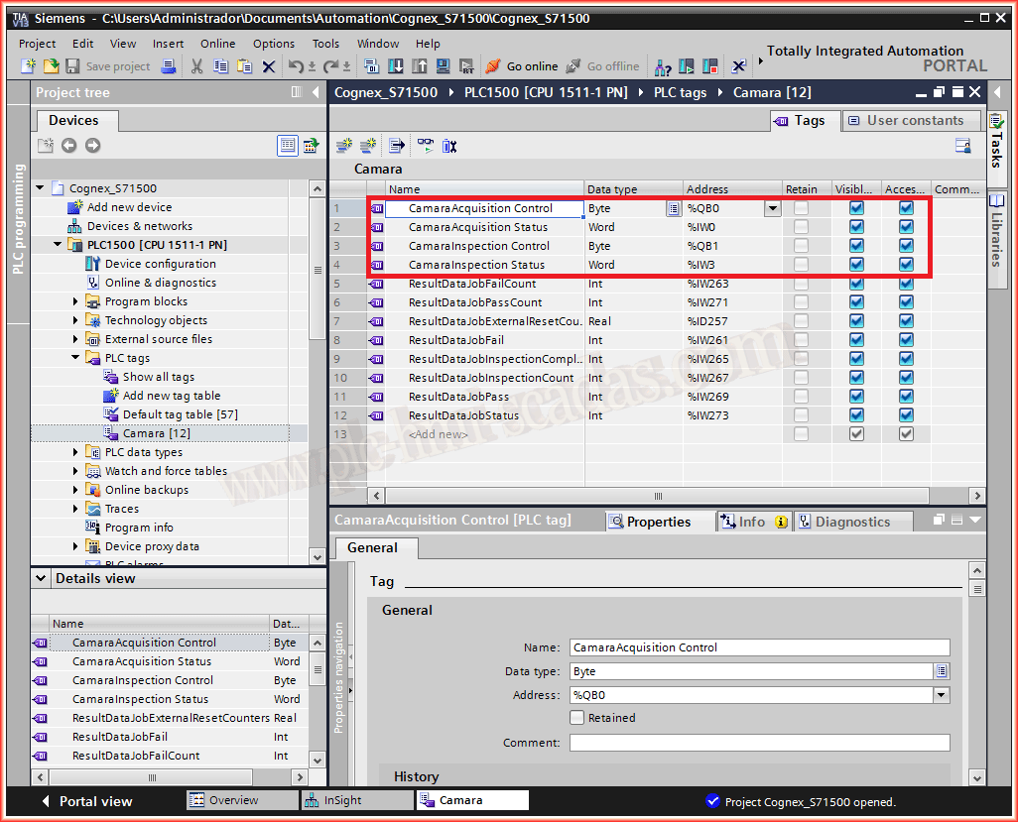Image resolution: width=1018 pixels, height=822 pixels.
Task: Click the Go online button
Action: point(522,66)
